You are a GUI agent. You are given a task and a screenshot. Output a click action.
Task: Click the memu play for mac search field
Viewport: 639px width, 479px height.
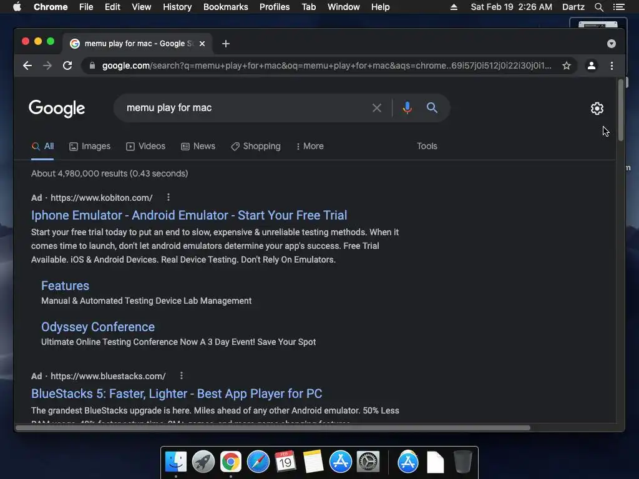pyautogui.click(x=245, y=108)
